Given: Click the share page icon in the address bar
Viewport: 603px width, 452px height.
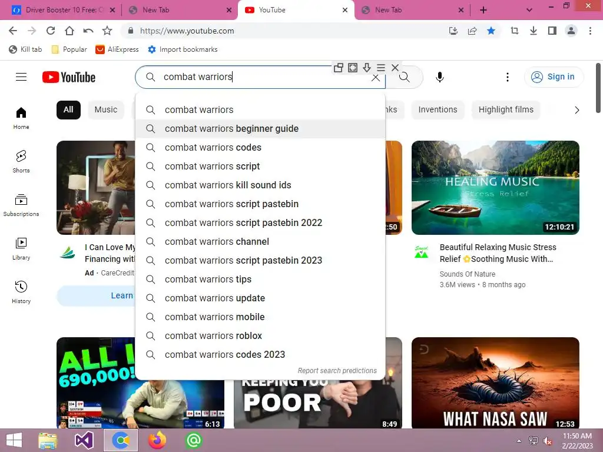Looking at the screenshot, I should click(472, 31).
